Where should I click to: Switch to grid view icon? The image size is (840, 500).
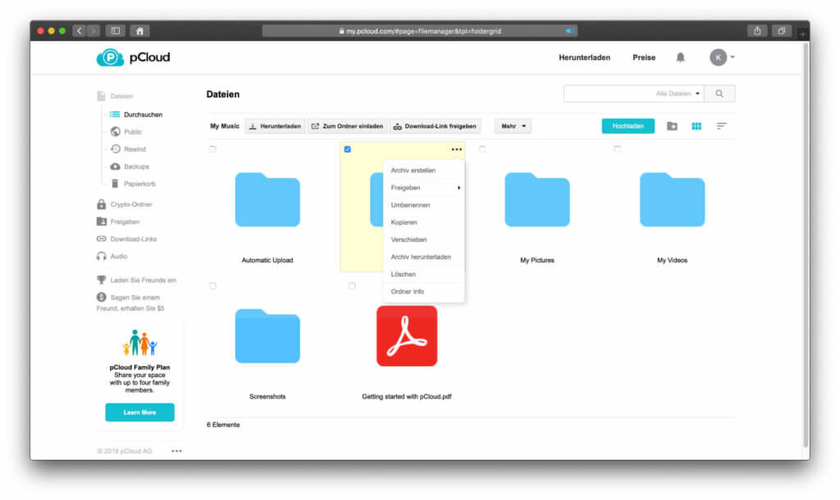[696, 126]
